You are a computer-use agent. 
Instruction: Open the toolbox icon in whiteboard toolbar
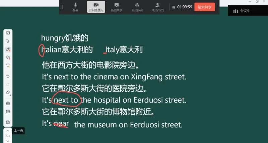8,103
